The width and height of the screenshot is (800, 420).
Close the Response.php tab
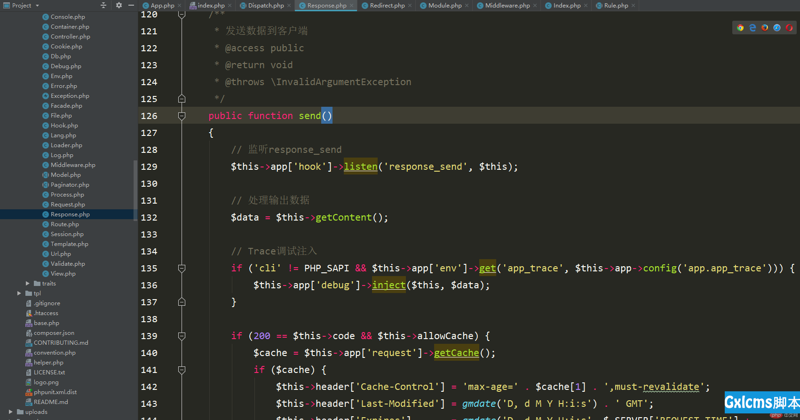click(x=352, y=6)
